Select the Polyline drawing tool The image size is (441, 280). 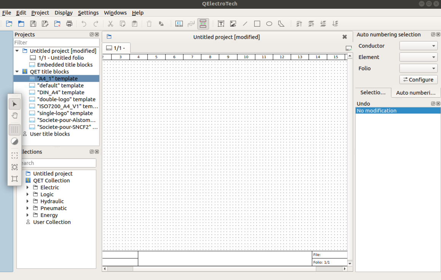(x=281, y=24)
